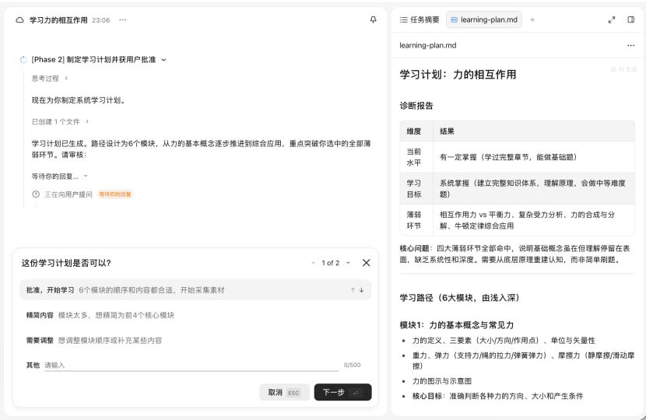The height and width of the screenshot is (420, 646).
Task: Click the up arrow on the 批准，开始学习 option
Action: [x=353, y=290]
